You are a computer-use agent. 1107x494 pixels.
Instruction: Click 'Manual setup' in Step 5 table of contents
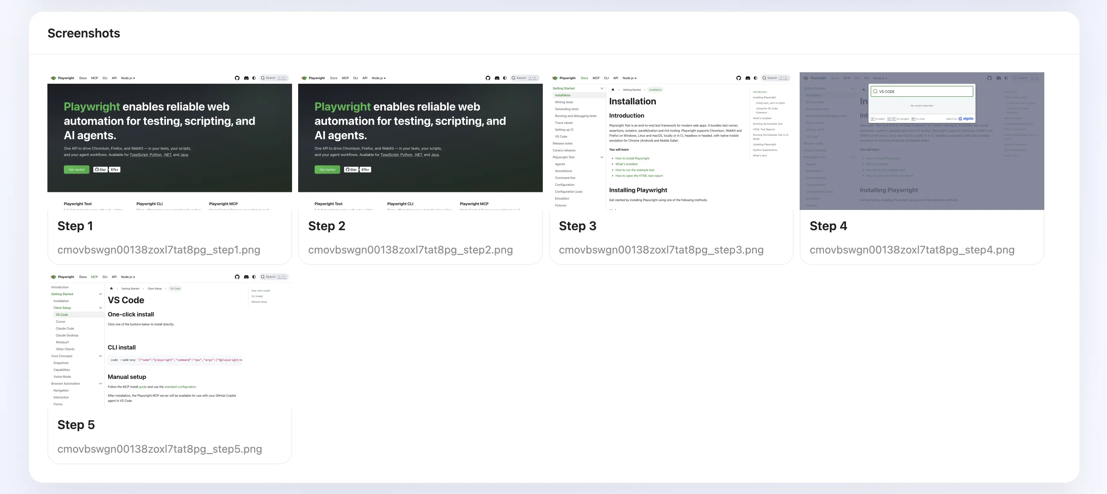pos(259,302)
